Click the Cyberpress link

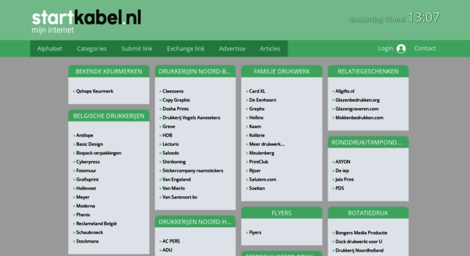pyautogui.click(x=88, y=162)
